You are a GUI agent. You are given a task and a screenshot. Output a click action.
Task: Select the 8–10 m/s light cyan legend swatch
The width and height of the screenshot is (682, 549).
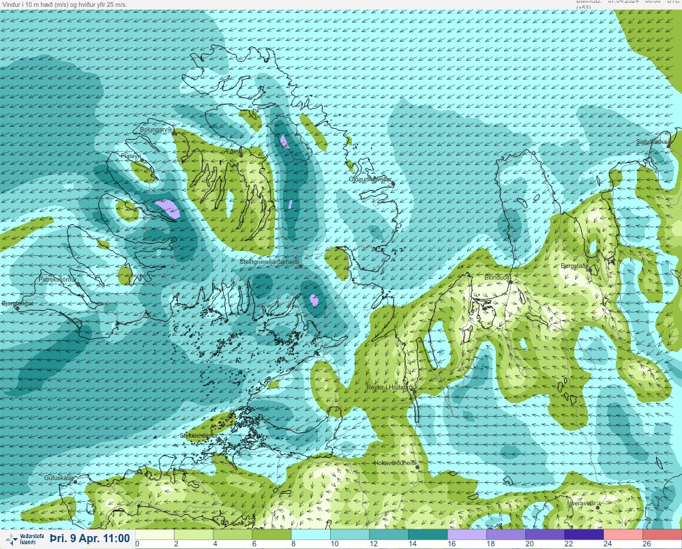(311, 534)
